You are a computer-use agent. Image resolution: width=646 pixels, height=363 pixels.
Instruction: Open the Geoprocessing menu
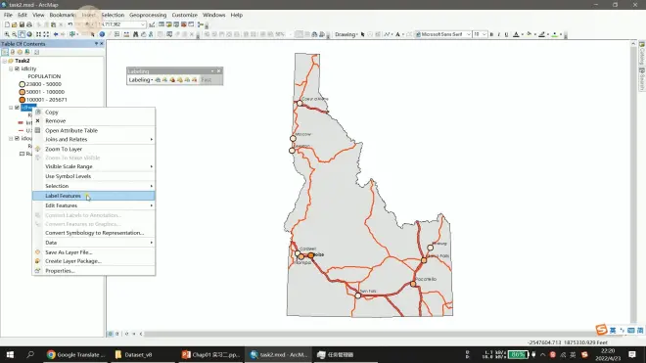tap(148, 15)
